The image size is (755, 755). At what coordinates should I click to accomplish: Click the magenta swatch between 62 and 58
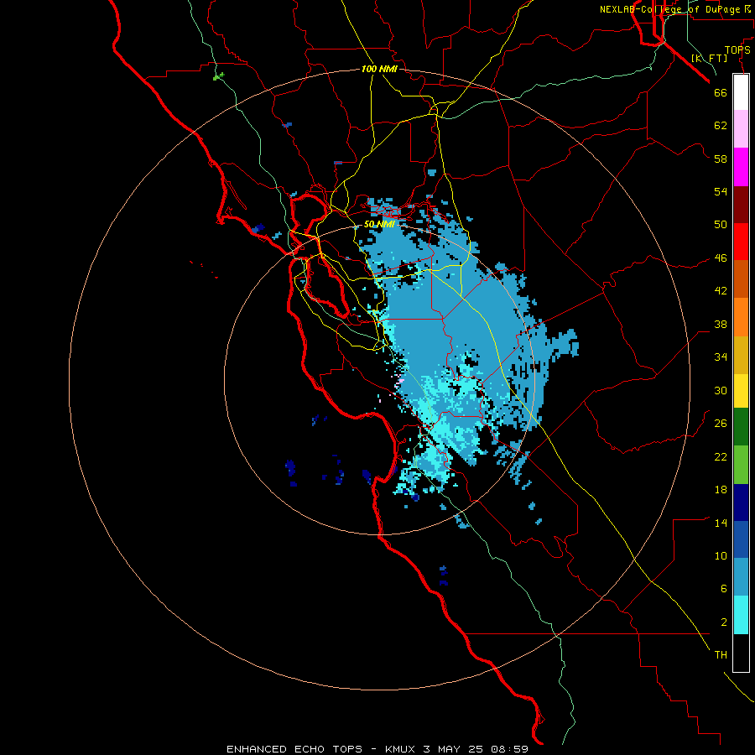coord(741,167)
